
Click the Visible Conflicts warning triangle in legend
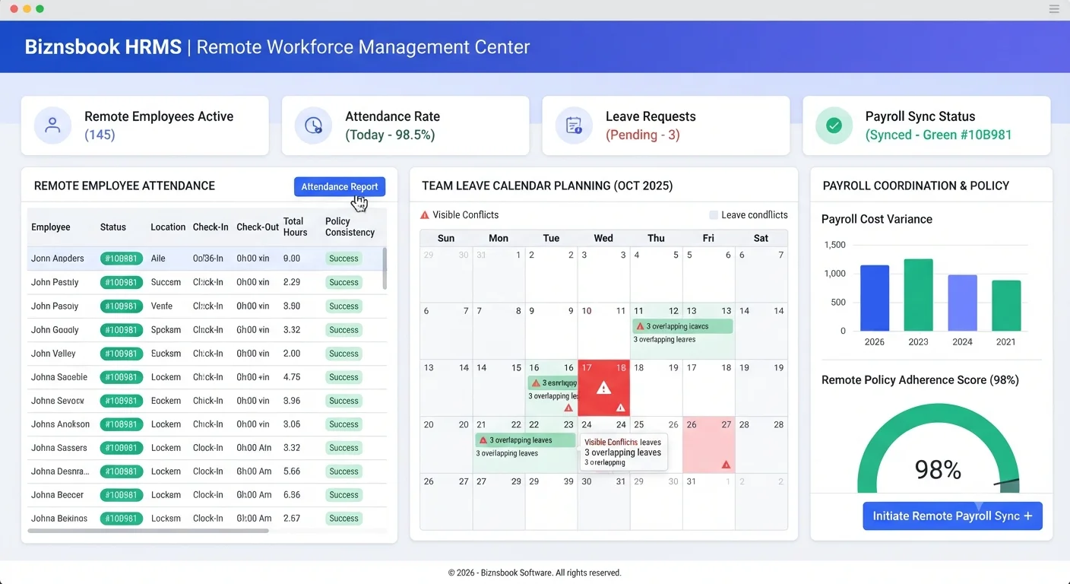425,215
